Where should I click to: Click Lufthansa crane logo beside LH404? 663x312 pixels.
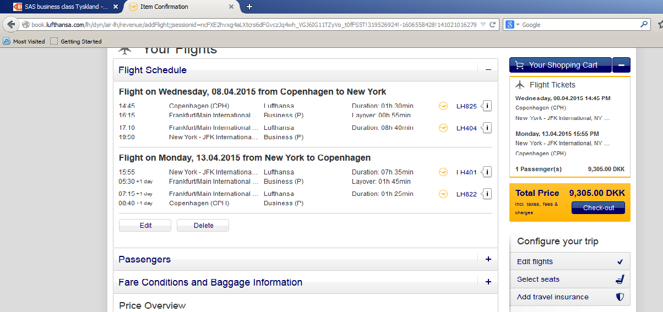click(x=443, y=128)
